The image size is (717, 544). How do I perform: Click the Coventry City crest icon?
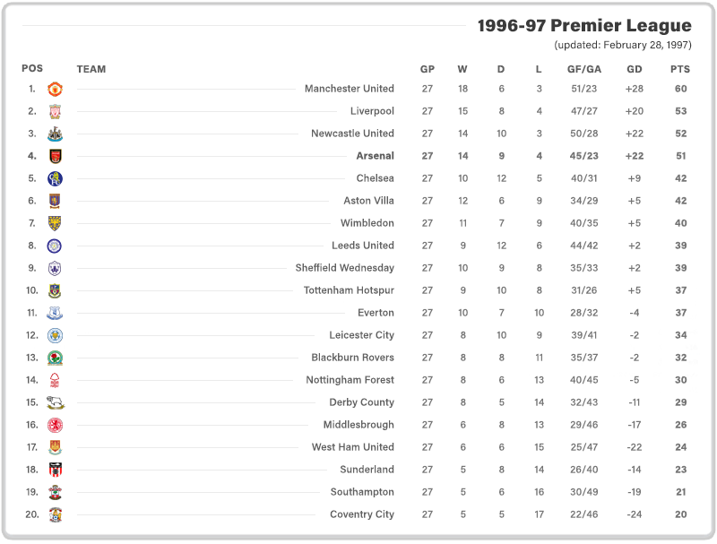pyautogui.click(x=55, y=514)
